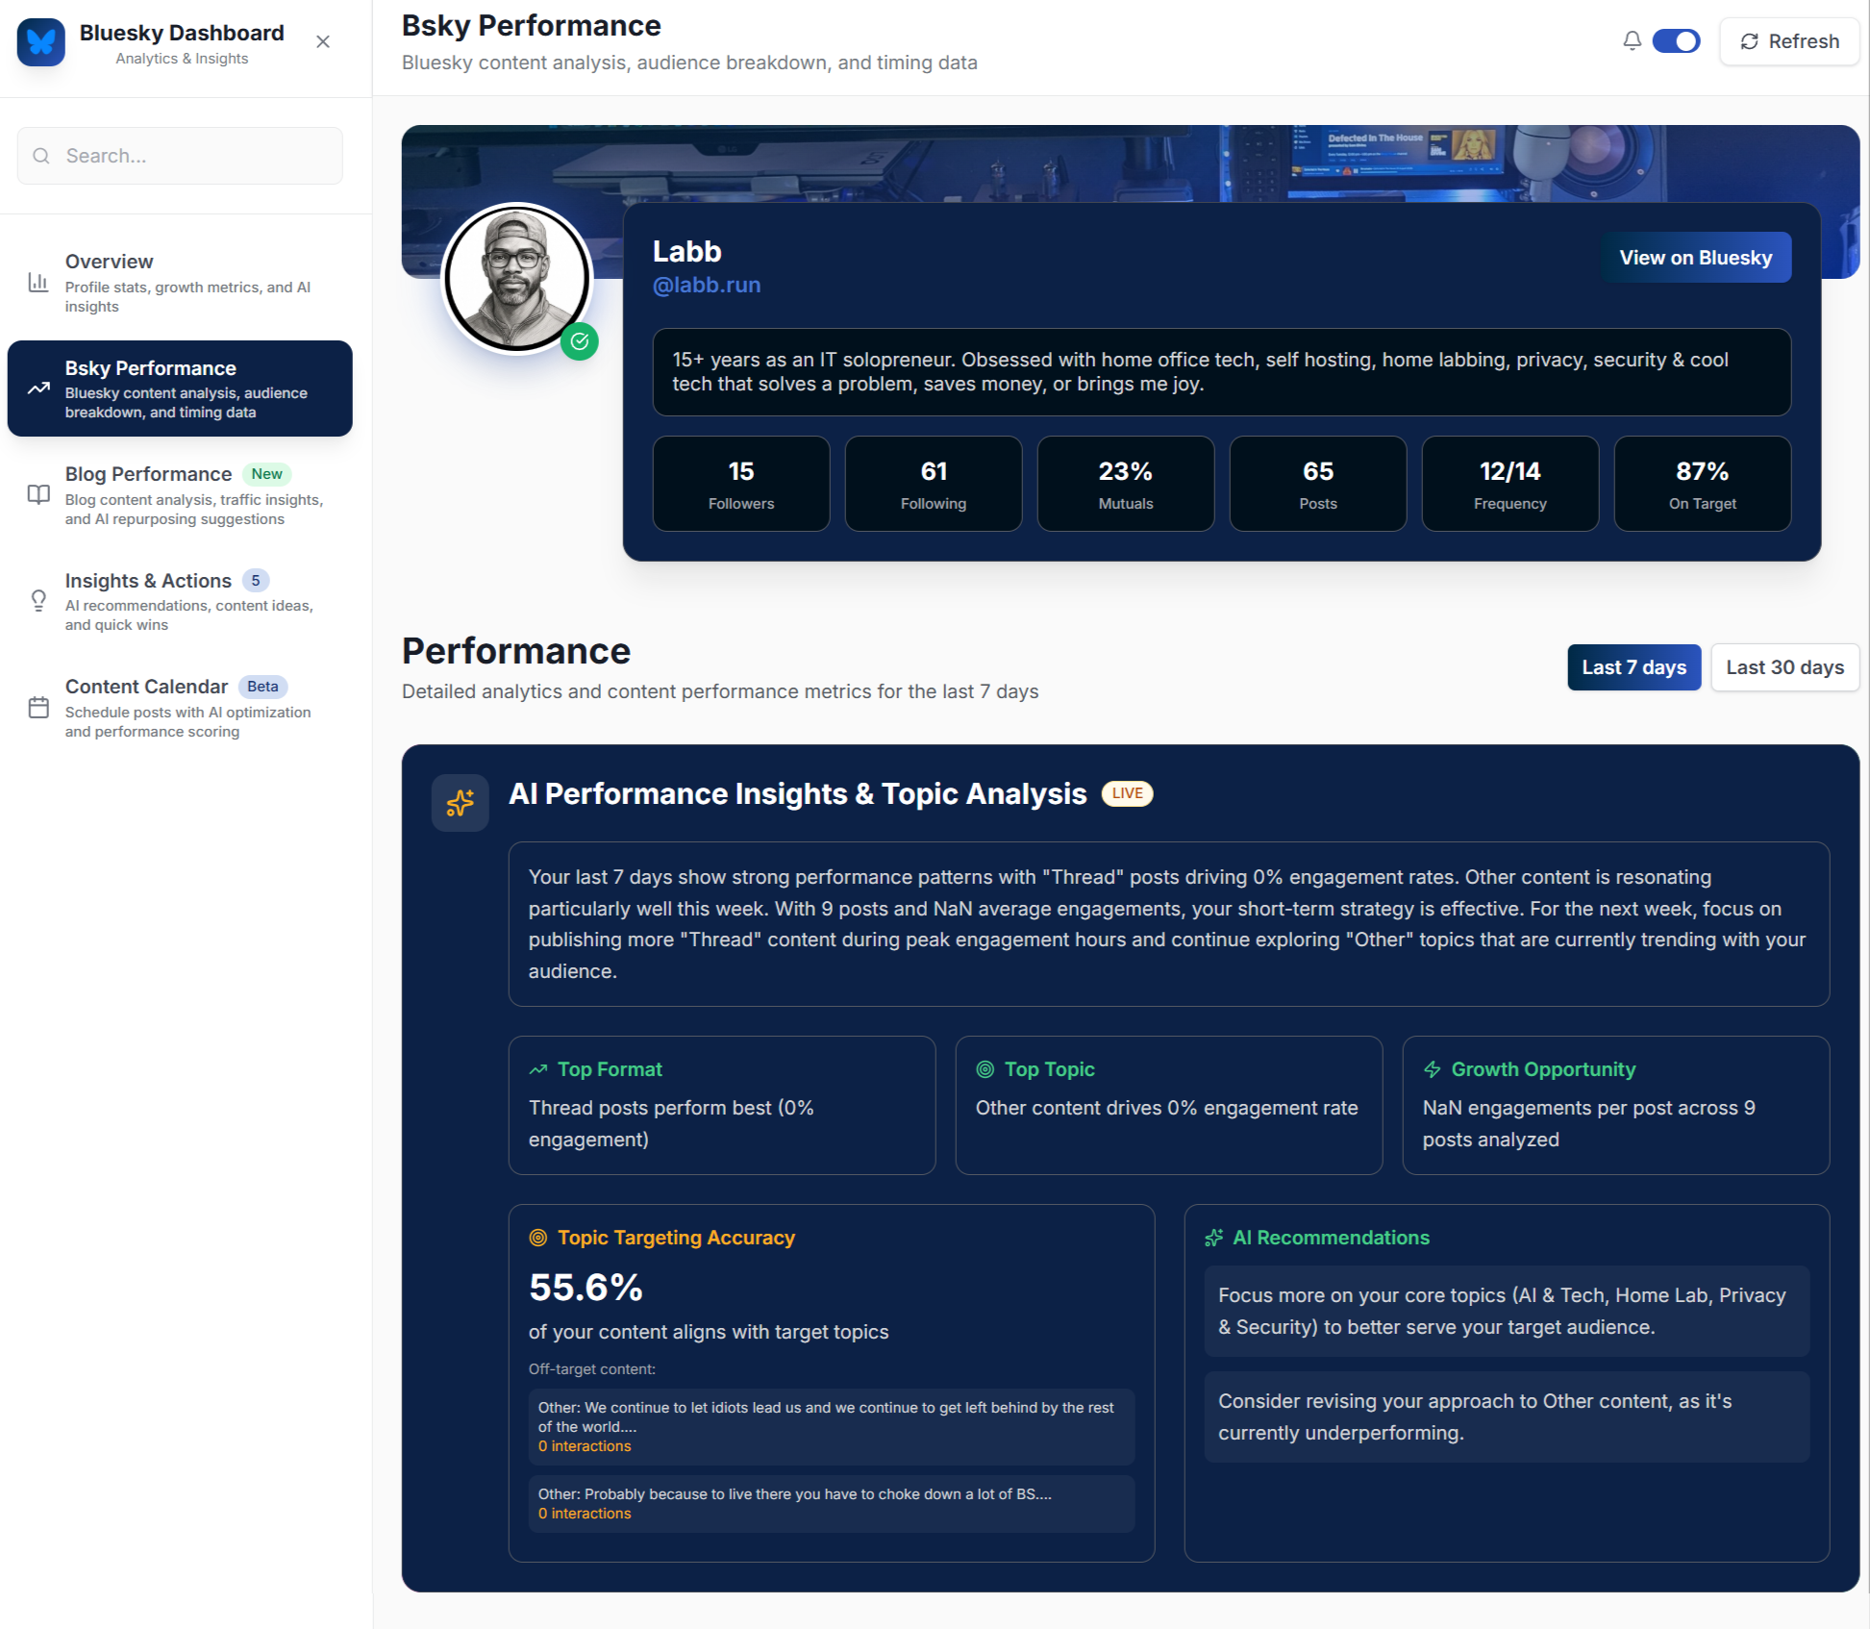Open Bsky Performance menu item

(180, 388)
